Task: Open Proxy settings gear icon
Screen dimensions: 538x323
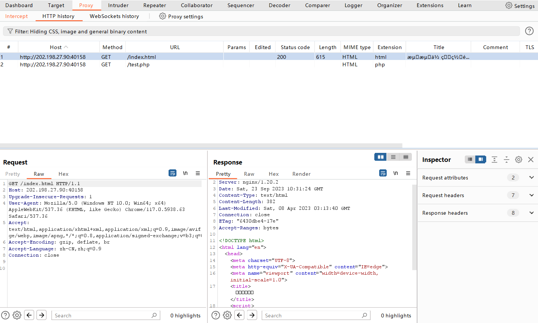Action: (163, 16)
